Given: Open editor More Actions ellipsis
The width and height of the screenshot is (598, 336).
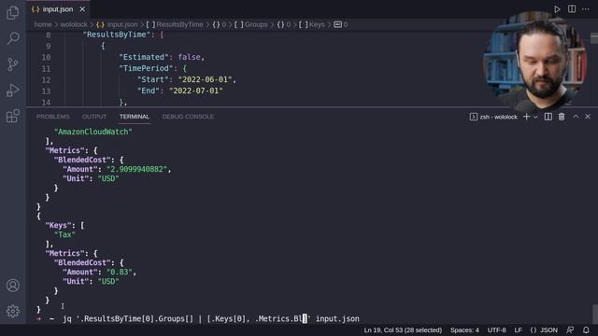Looking at the screenshot, I should [x=586, y=9].
